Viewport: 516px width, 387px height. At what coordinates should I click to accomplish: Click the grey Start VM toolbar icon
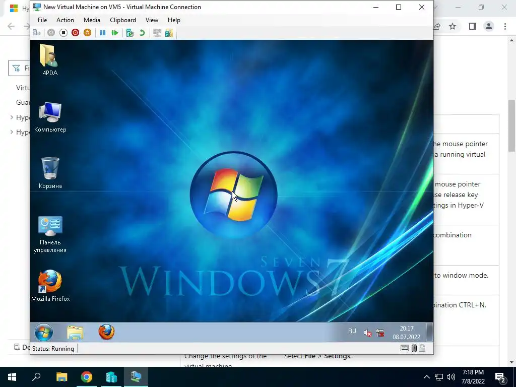click(51, 33)
